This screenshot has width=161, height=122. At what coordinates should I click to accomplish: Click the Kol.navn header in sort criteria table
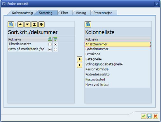point(27,39)
